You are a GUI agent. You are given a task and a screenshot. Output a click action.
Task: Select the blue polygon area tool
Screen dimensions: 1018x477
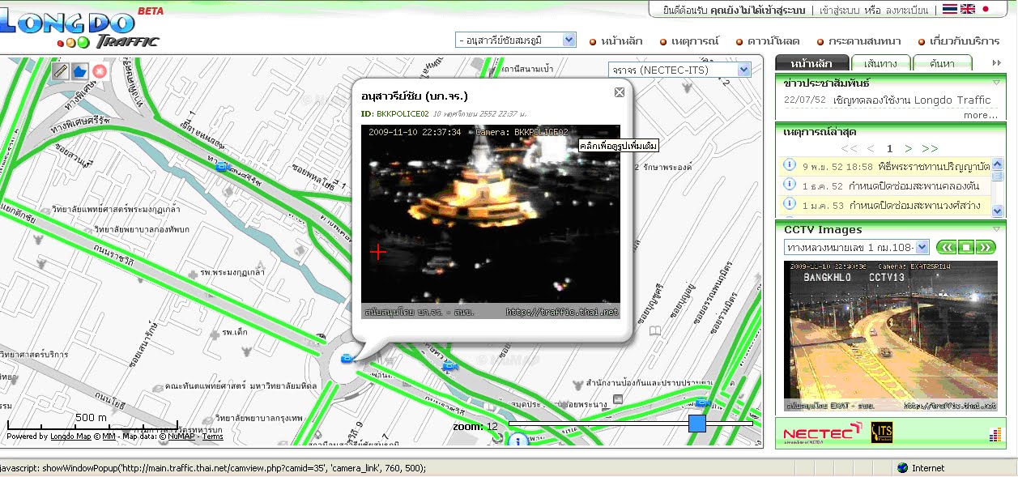point(79,70)
